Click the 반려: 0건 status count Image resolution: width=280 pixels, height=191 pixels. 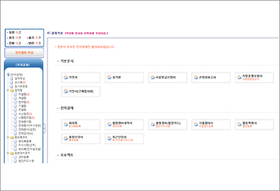tap(34, 43)
